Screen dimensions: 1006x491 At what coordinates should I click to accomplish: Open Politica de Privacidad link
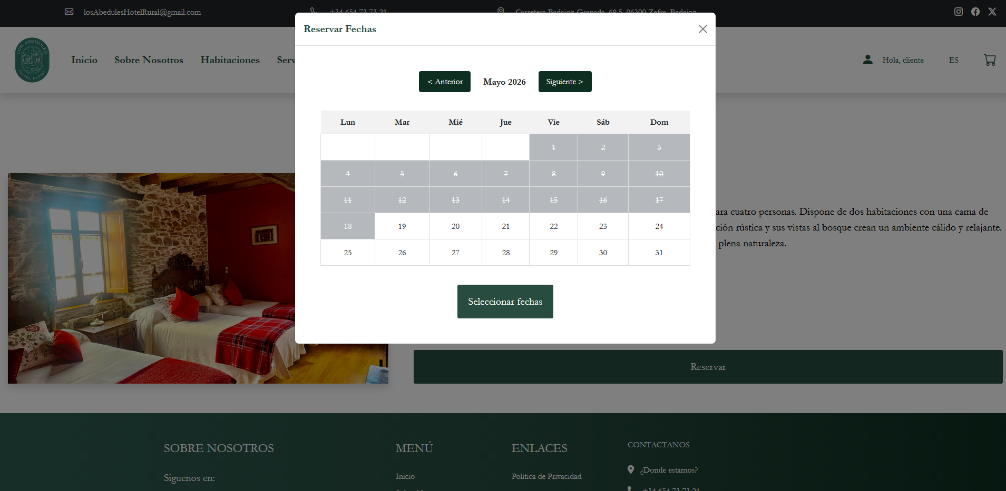[x=546, y=476]
